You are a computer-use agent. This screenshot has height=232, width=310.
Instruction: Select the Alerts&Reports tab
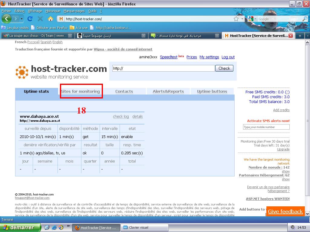click(x=168, y=91)
